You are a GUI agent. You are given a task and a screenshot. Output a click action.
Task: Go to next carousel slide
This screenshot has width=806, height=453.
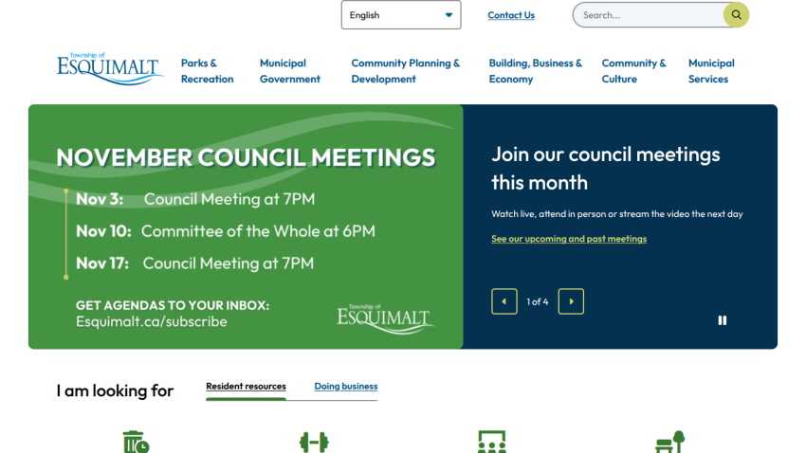point(571,301)
